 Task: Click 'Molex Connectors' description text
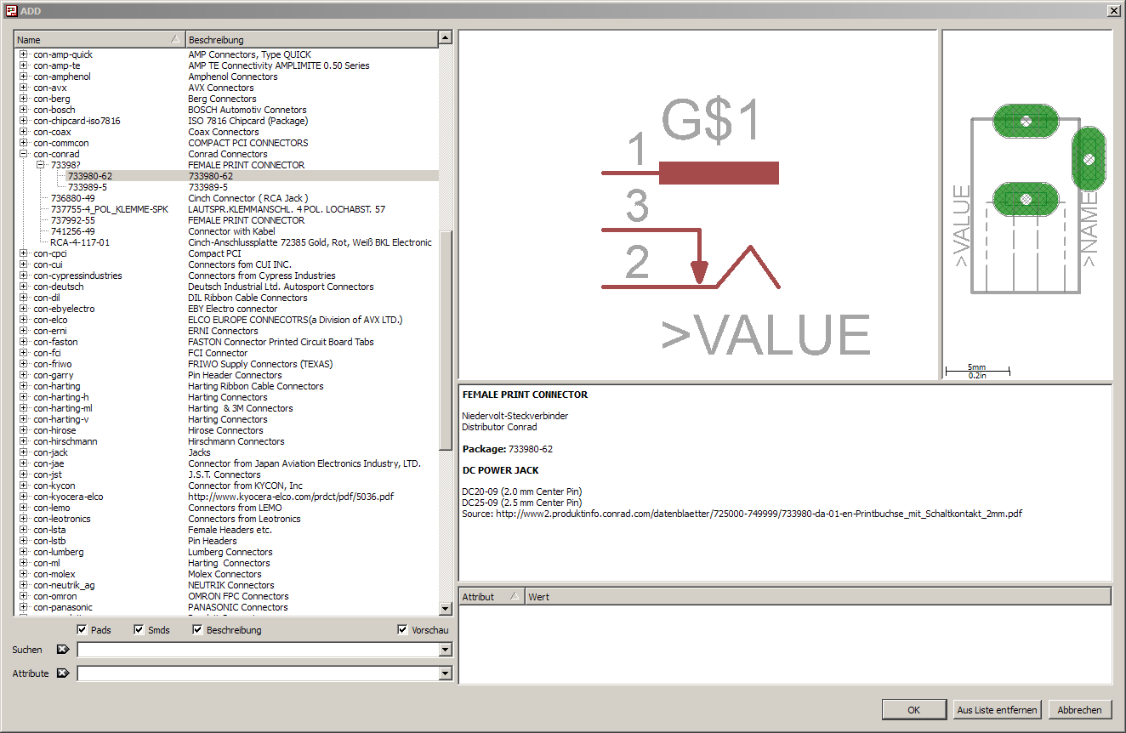pyautogui.click(x=225, y=574)
